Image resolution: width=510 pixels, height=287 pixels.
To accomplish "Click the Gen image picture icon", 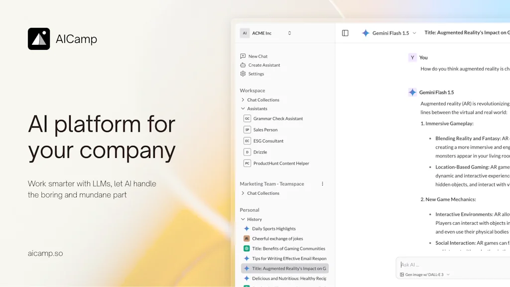I will [x=402, y=275].
